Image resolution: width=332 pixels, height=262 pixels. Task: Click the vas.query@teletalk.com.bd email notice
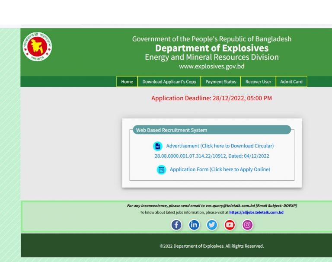212,206
